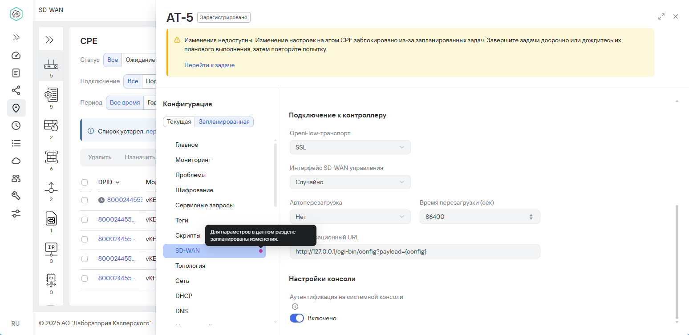Check the row with clock icon DPID 8000244553
This screenshot has width=689, height=335.
[85, 200]
